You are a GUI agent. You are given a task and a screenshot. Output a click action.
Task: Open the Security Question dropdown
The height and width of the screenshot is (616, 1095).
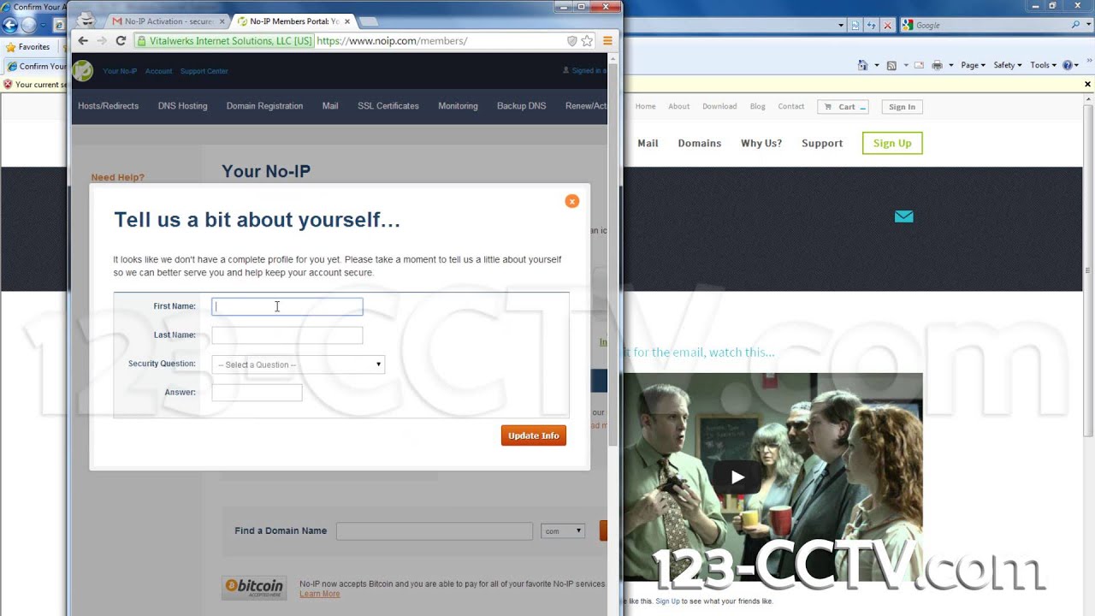pos(298,364)
